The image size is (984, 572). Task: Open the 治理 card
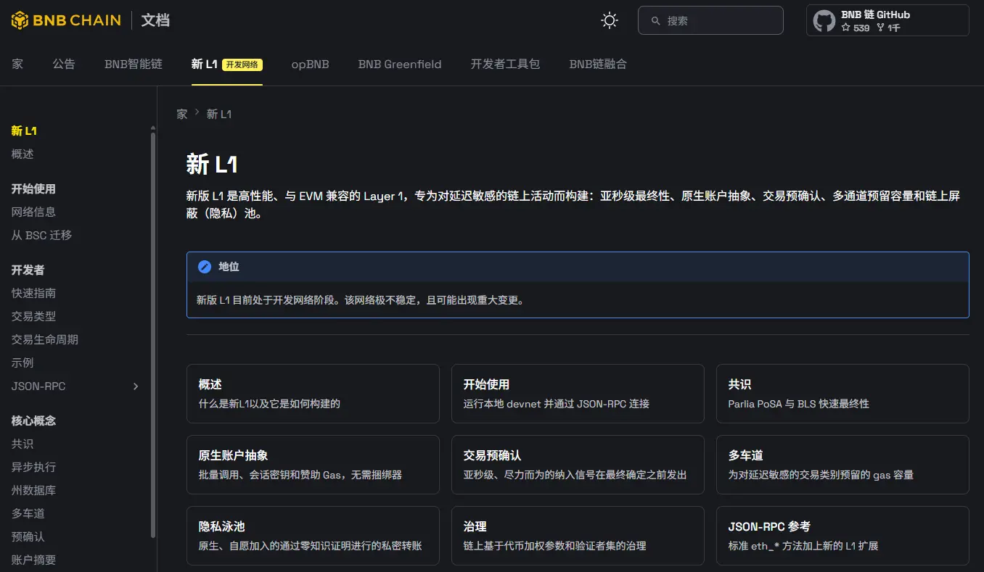(578, 536)
